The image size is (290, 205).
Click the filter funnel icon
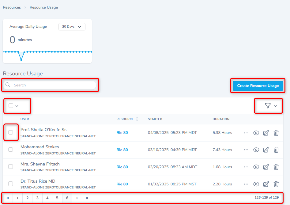click(268, 106)
